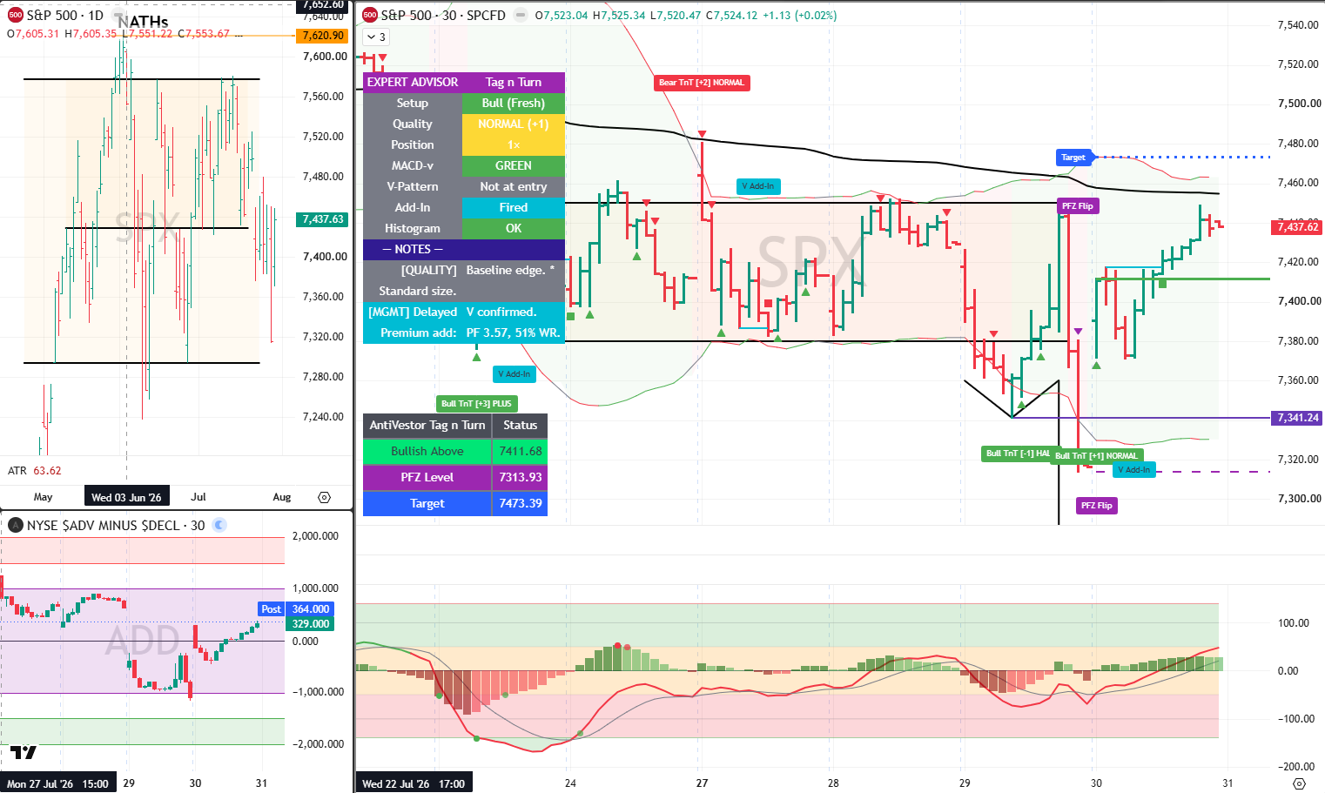
Task: Click the Jul label on the daily time axis
Action: pos(198,497)
